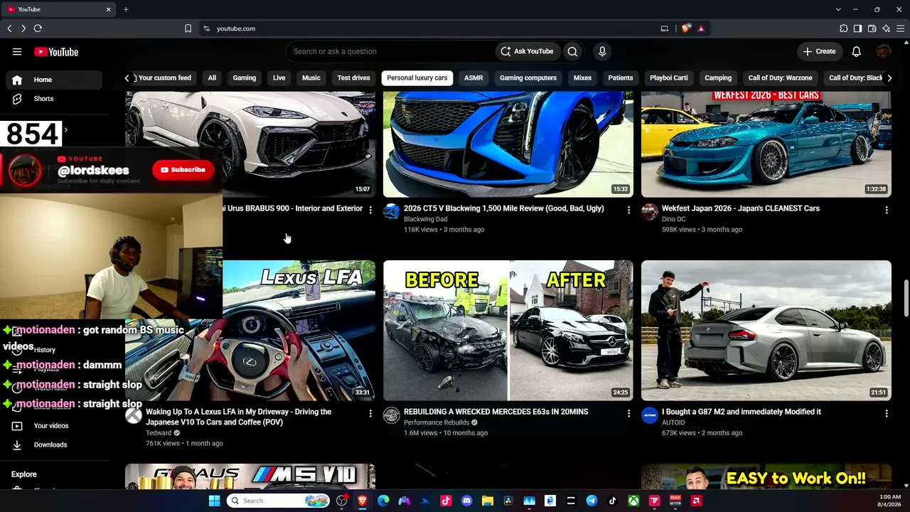Open Performance Rebuilds channel link
910x512 pixels.
[x=437, y=422]
